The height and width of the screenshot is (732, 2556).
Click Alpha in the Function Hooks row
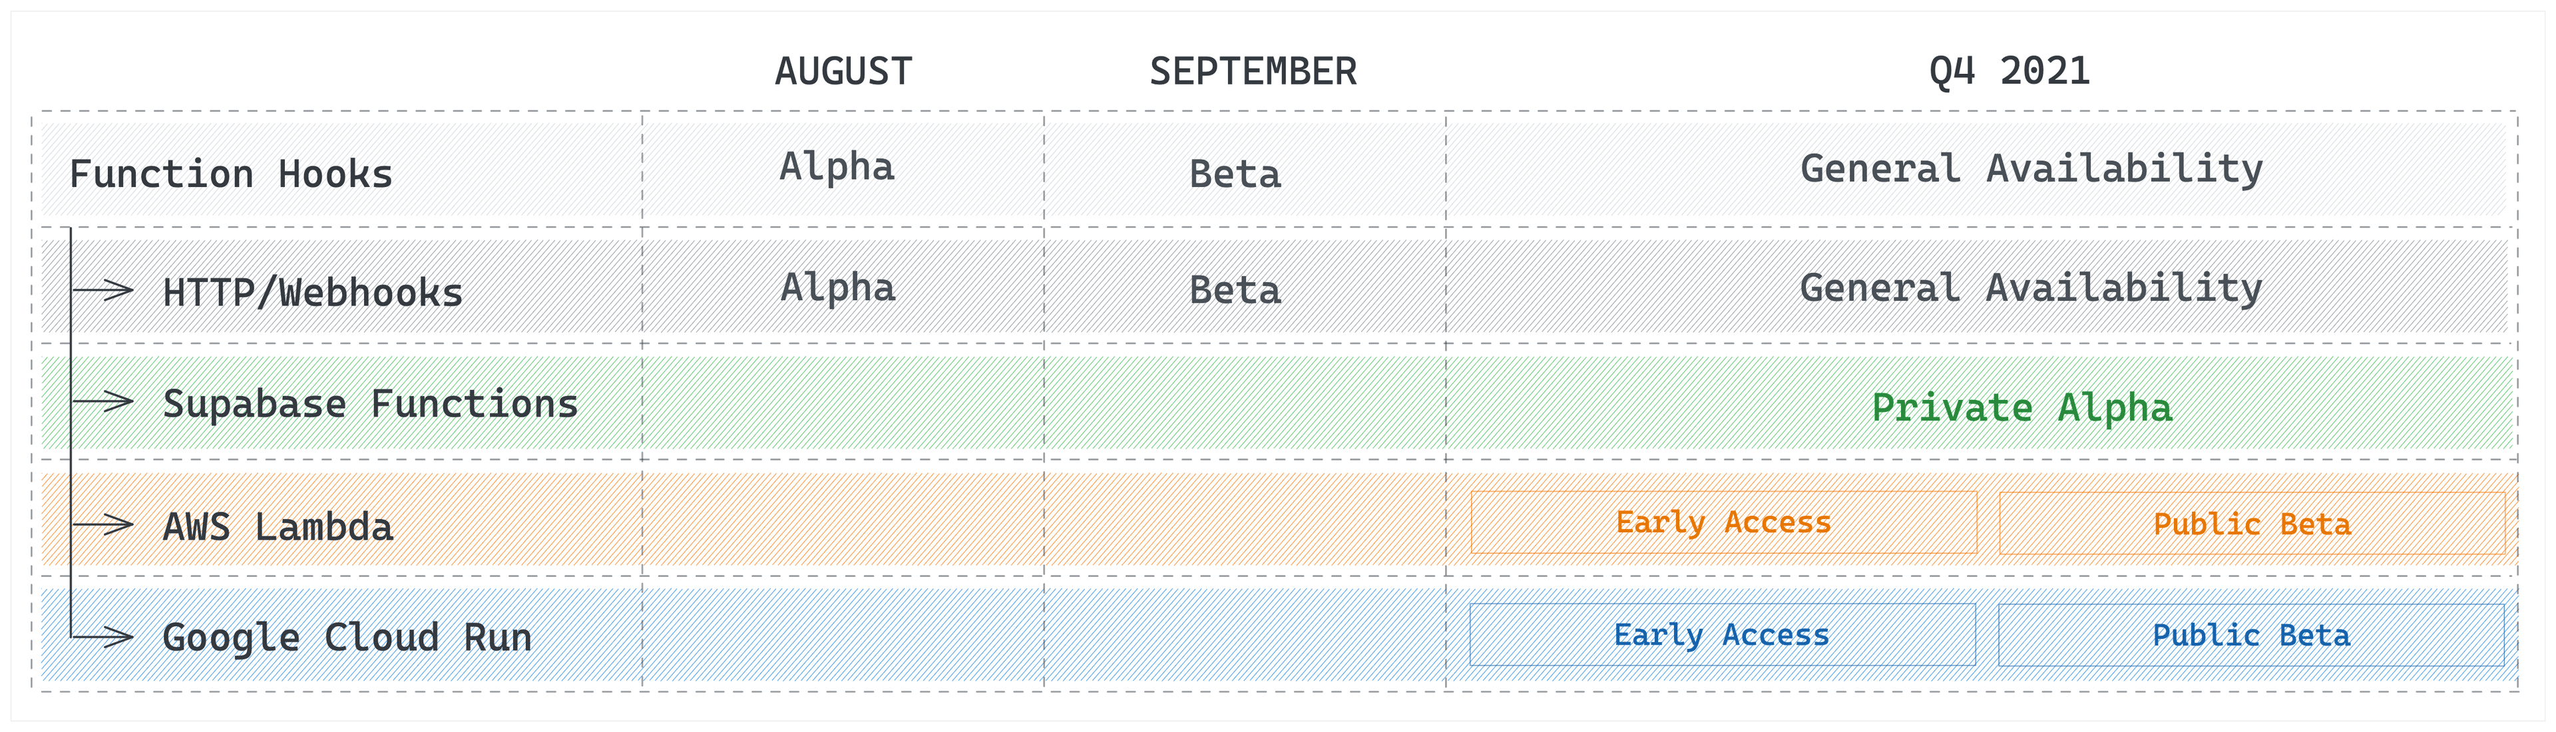837,166
